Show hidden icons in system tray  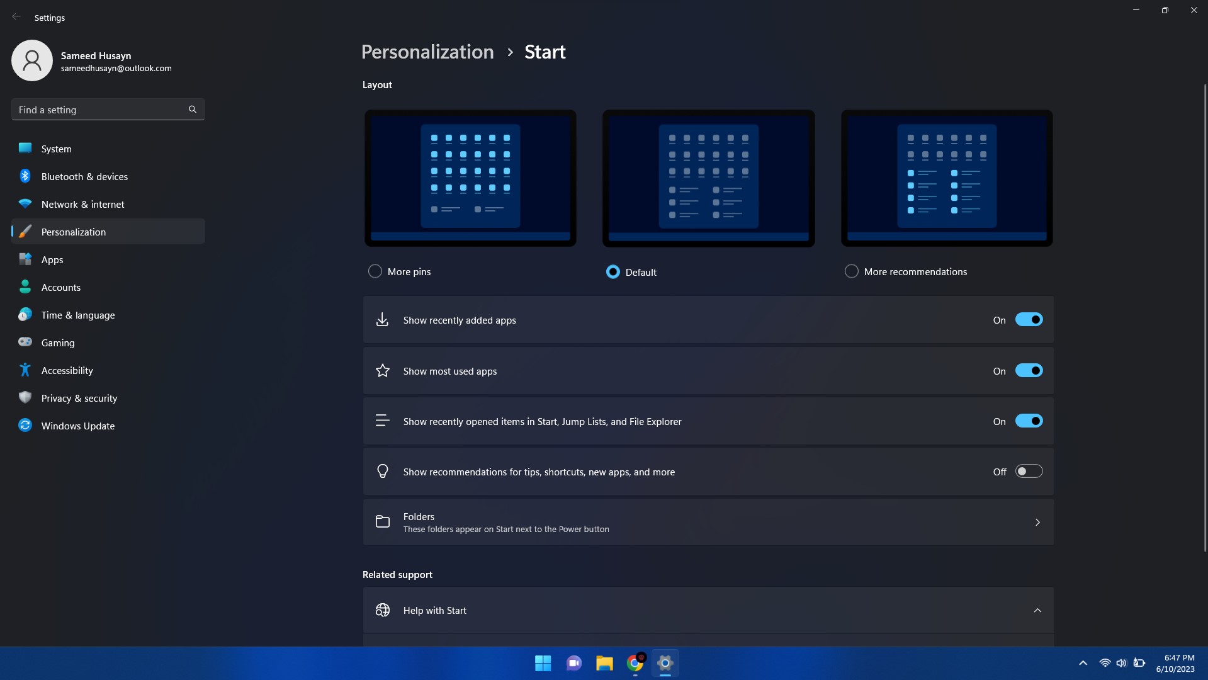[1083, 663]
